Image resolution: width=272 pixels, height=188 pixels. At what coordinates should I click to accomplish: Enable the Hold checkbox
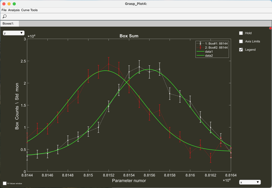[x=241, y=33]
